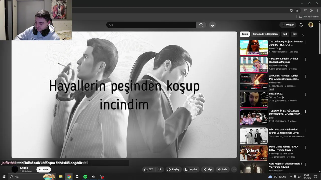321x180 pixels.
Task: Click the Oluştur create button
Action: tap(287, 25)
